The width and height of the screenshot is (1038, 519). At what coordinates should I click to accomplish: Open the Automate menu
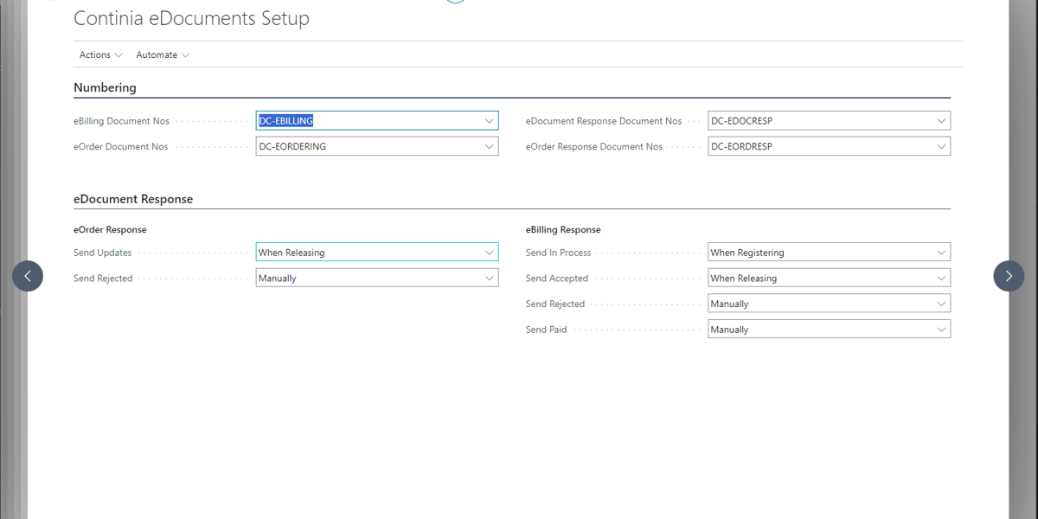[x=163, y=54]
